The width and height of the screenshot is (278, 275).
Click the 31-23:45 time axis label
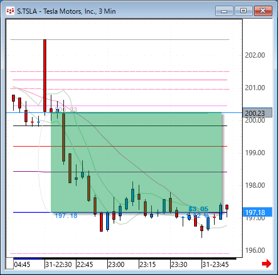coord(215,265)
